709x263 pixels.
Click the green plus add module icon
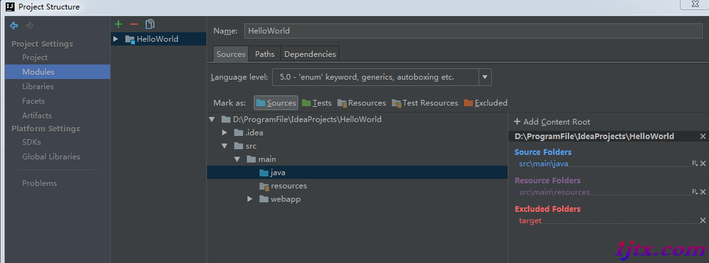(x=118, y=24)
